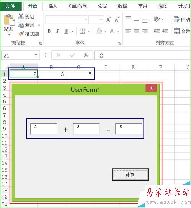Viewport: 191px width, 208px height.
Task: Click the text orientation icon
Action: 157,19
